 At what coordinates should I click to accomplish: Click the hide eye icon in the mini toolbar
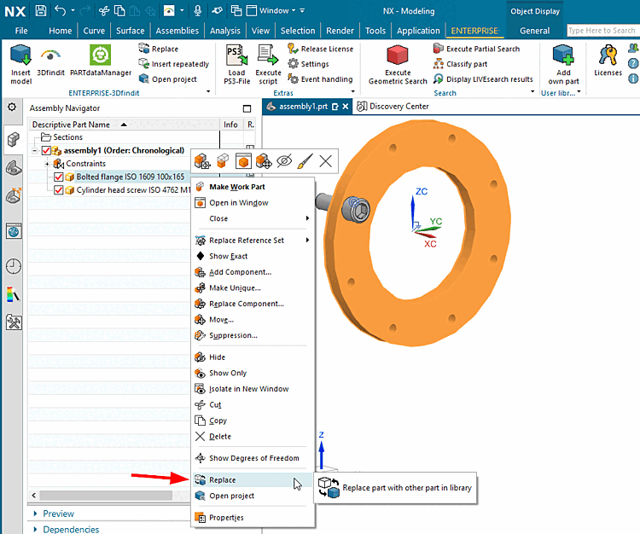284,161
